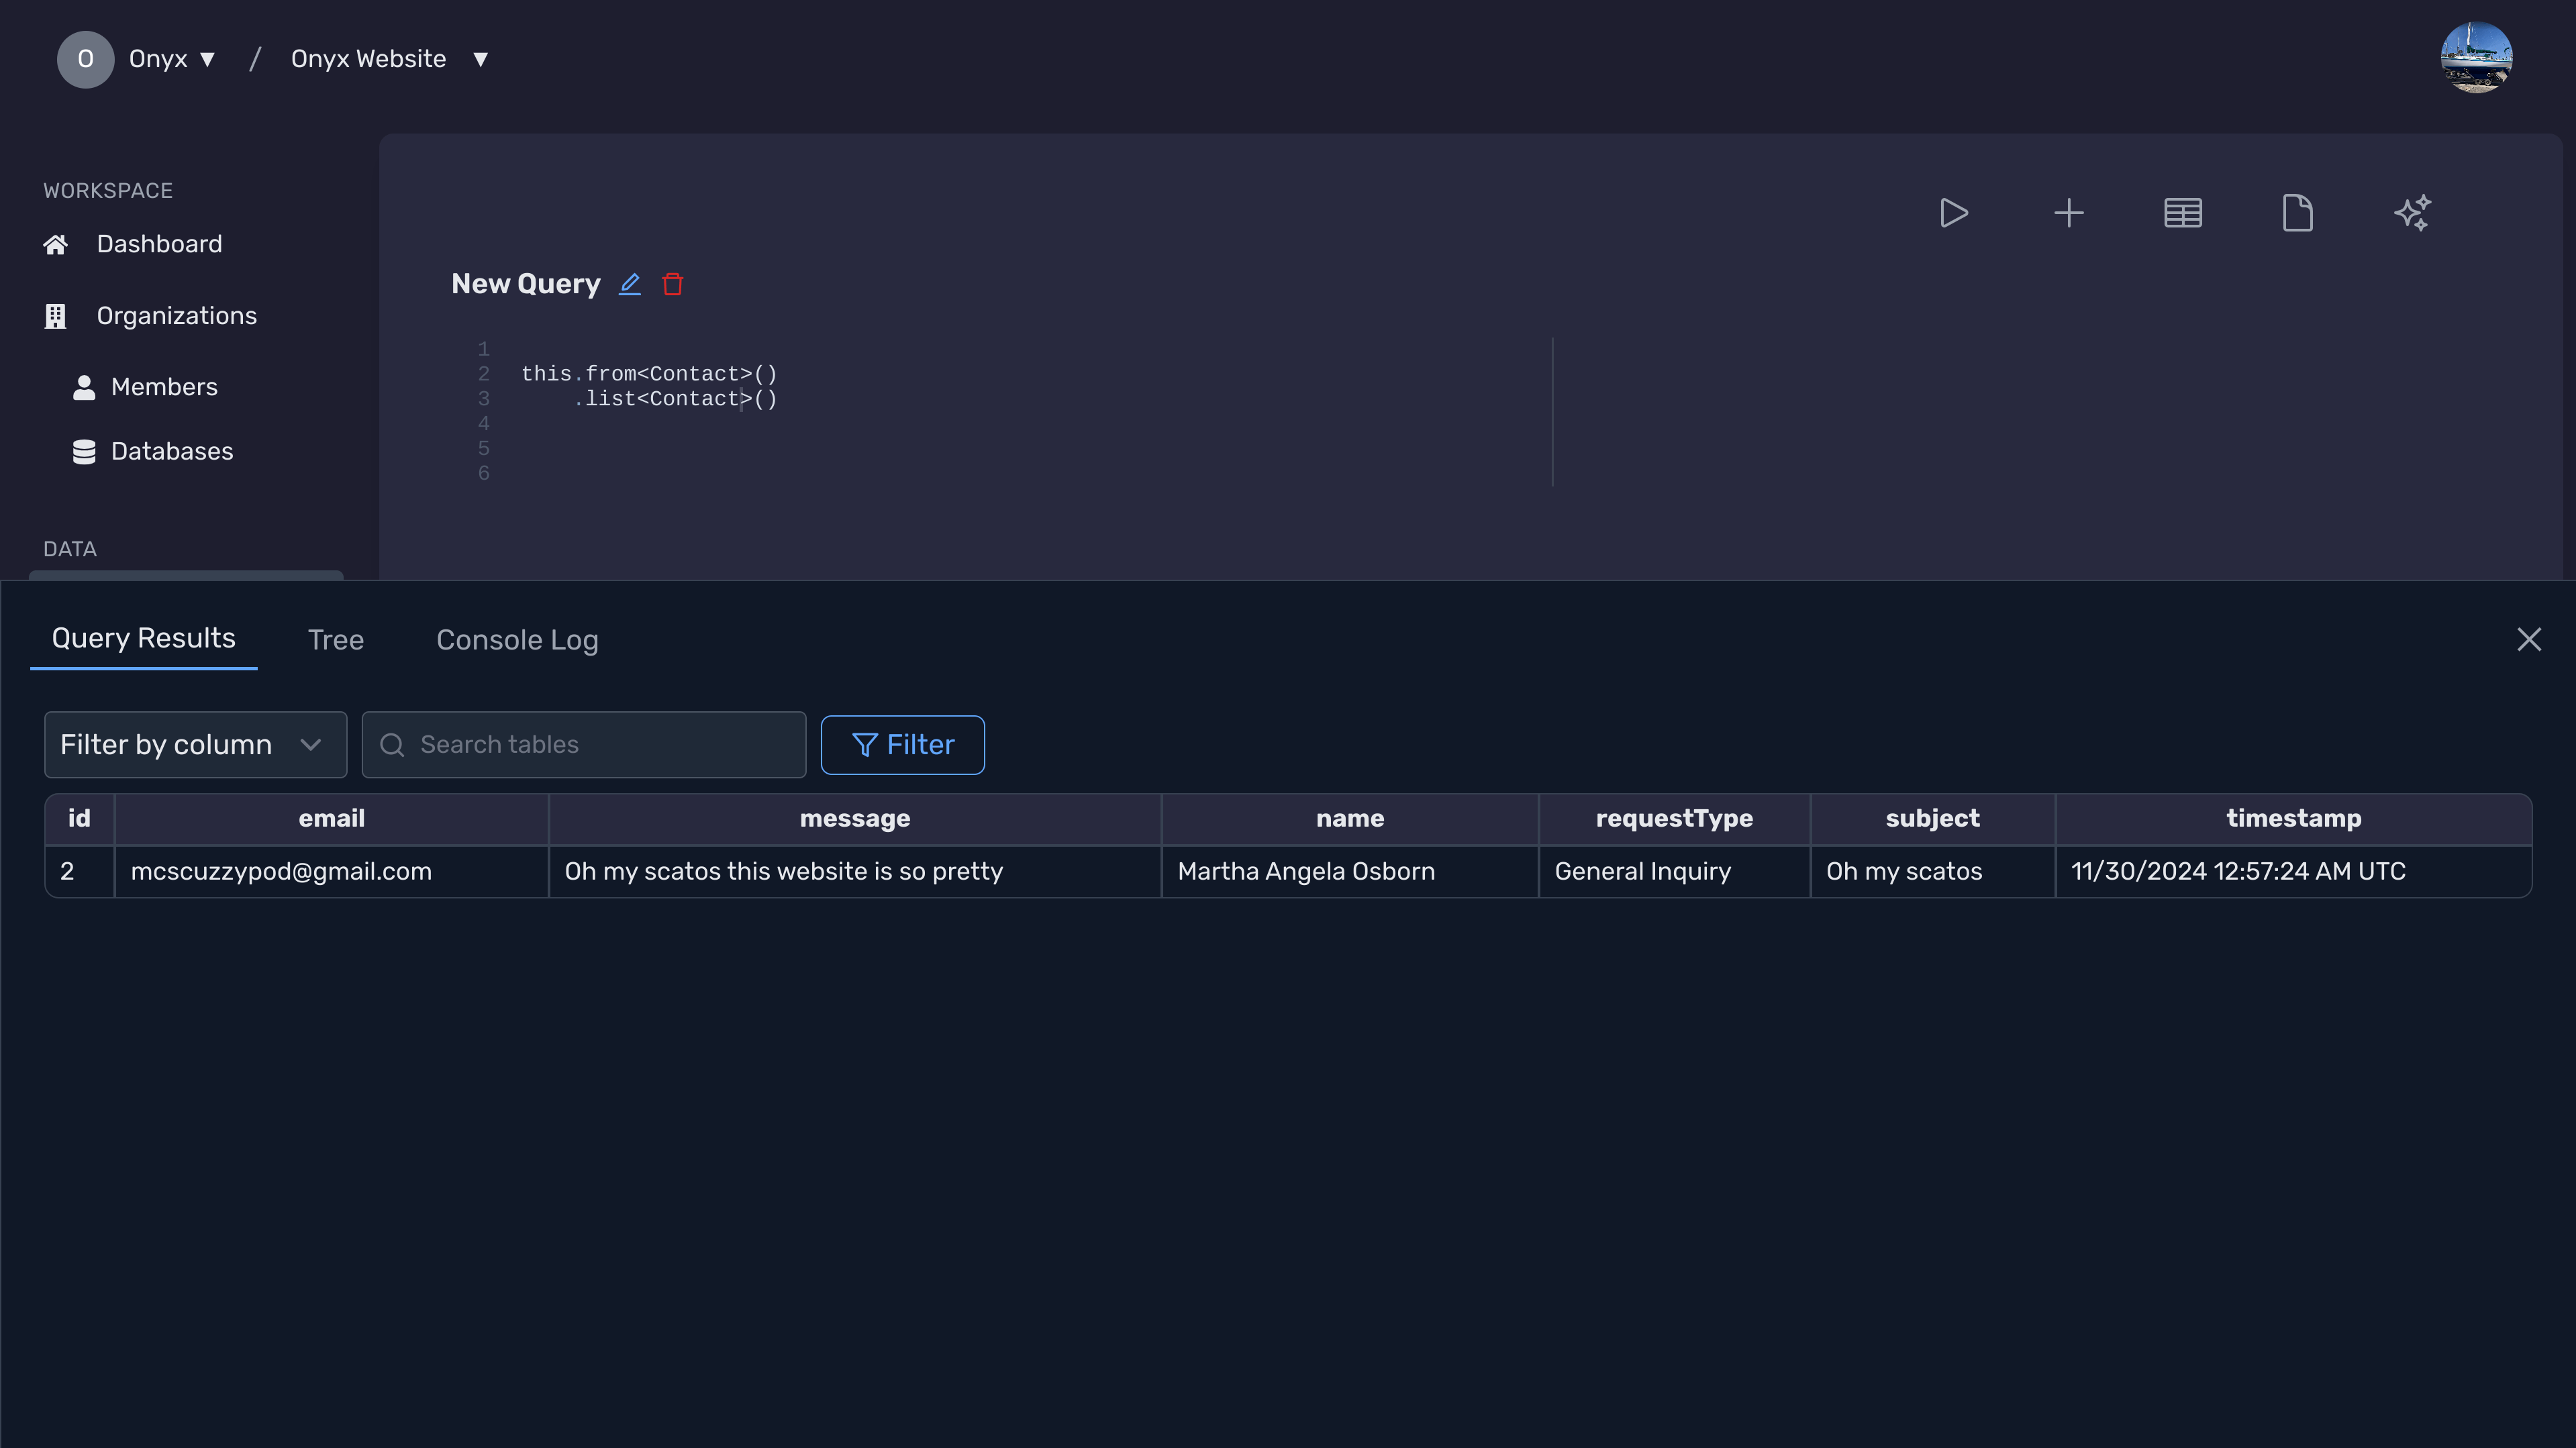Image resolution: width=2576 pixels, height=1448 pixels.
Task: Click the Martha Angela Osborn cell
Action: tap(1350, 872)
